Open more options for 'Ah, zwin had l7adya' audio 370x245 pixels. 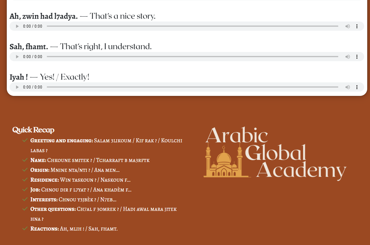[357, 26]
